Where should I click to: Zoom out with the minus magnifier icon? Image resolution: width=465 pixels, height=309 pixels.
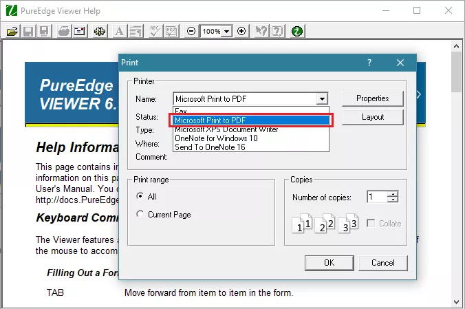tap(191, 31)
